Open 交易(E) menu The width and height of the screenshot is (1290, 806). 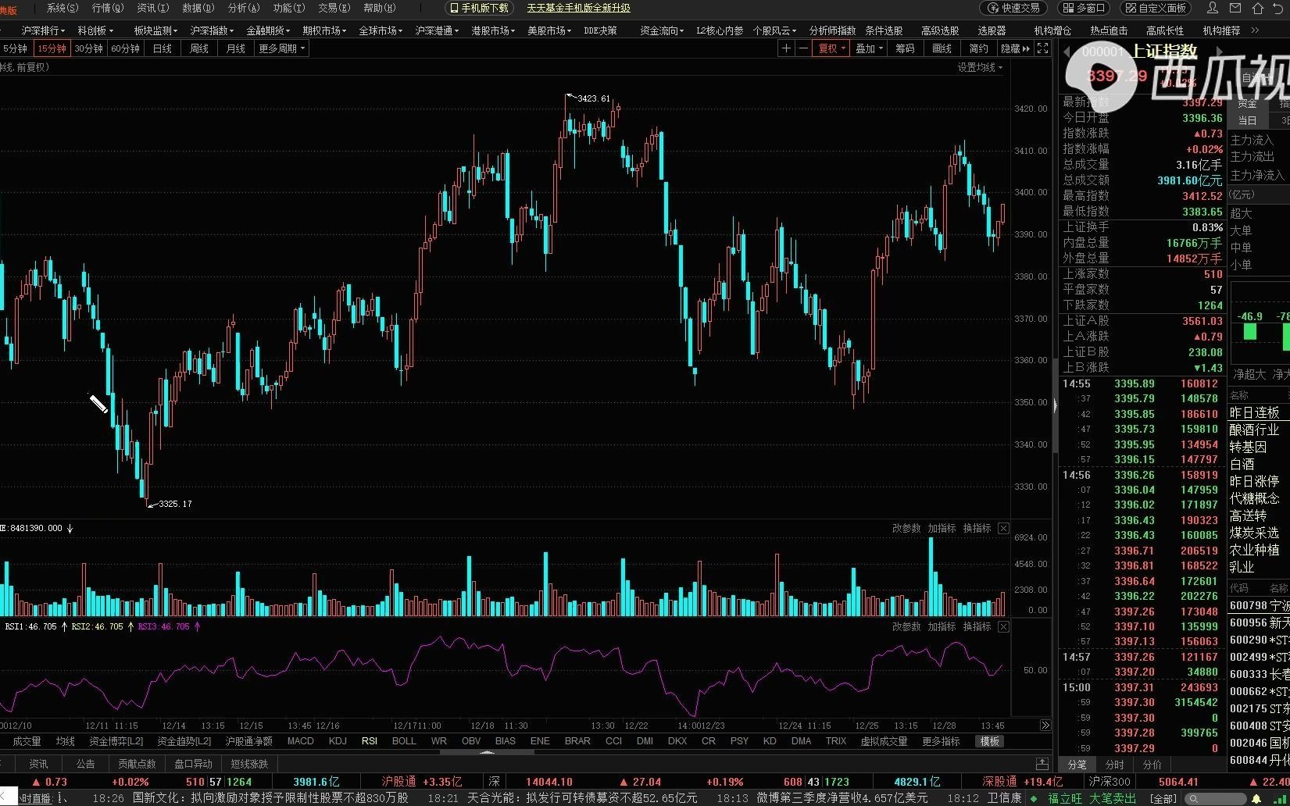tap(334, 8)
